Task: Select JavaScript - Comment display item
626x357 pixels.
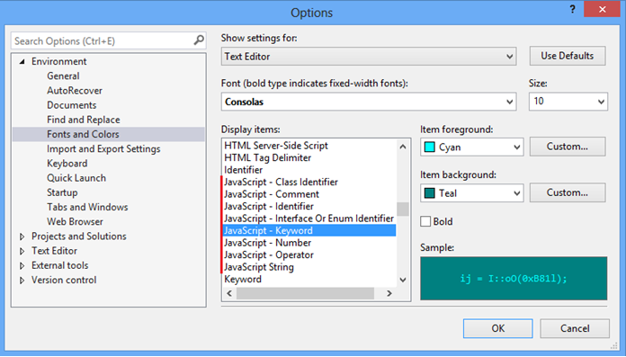Action: coord(272,194)
